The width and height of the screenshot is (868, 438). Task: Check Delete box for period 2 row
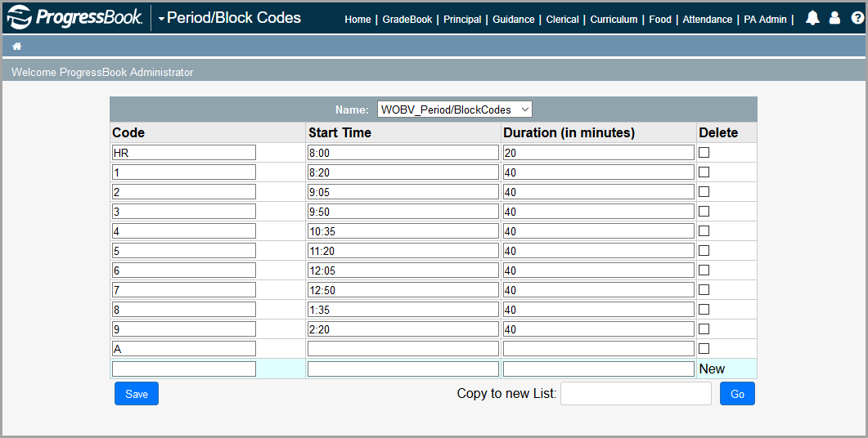(704, 191)
